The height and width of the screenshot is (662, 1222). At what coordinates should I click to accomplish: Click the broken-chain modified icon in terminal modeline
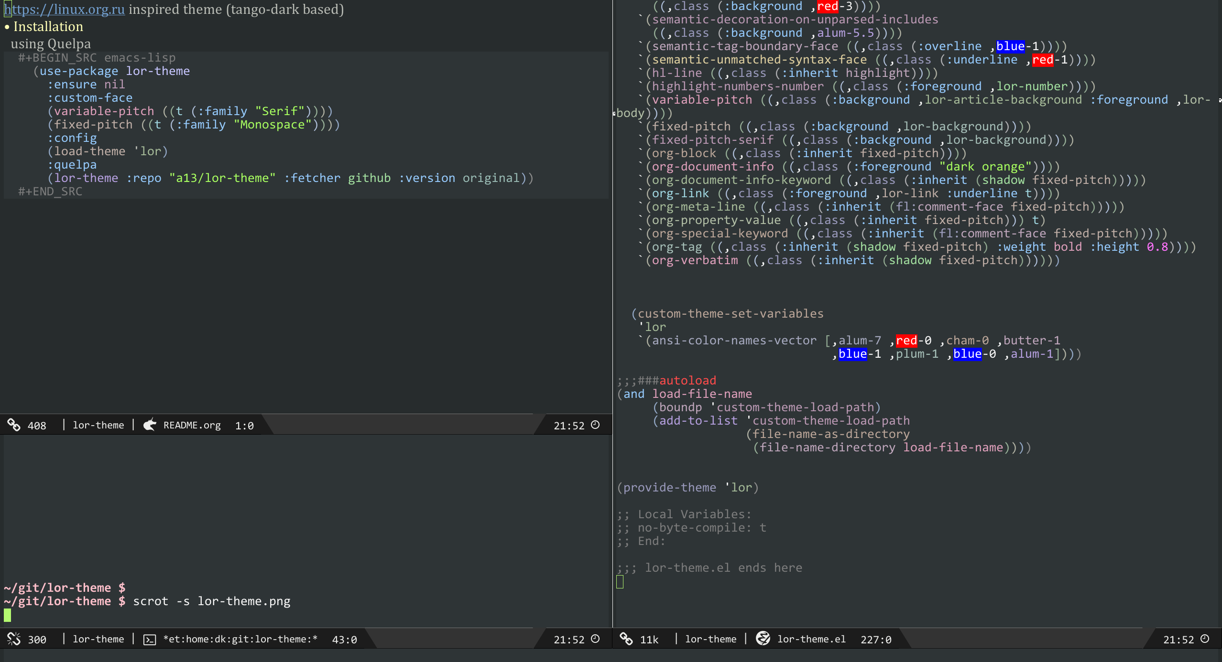click(14, 639)
